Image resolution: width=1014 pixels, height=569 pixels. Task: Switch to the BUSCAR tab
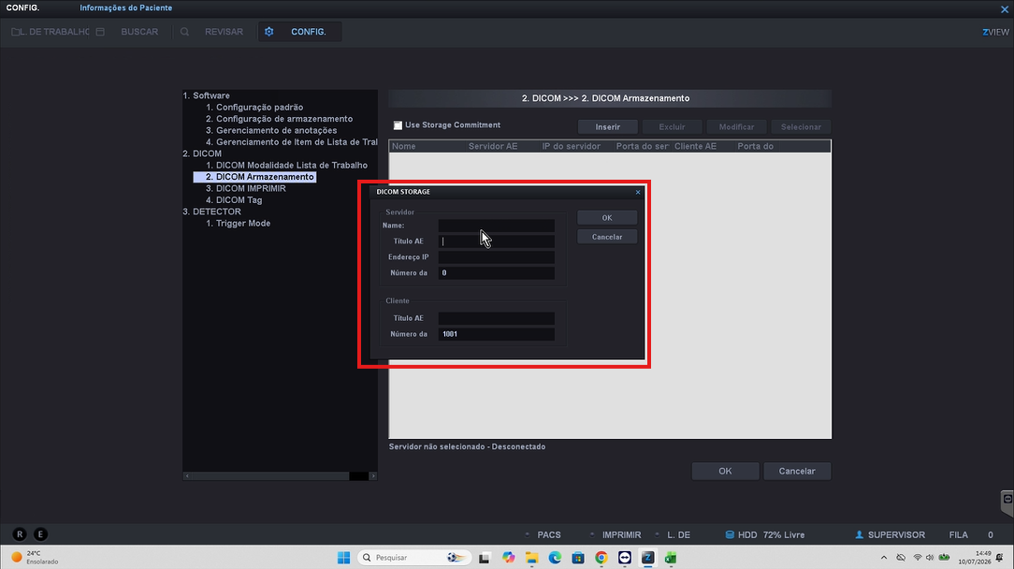click(139, 32)
